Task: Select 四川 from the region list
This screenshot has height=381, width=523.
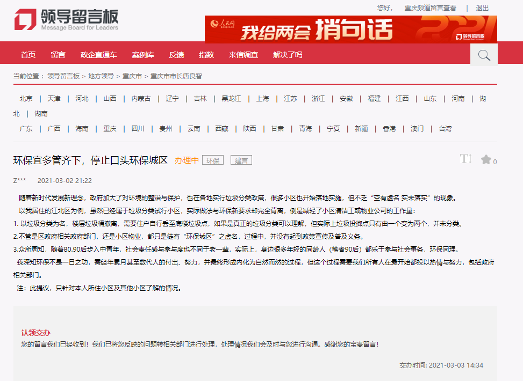Action: (x=138, y=129)
